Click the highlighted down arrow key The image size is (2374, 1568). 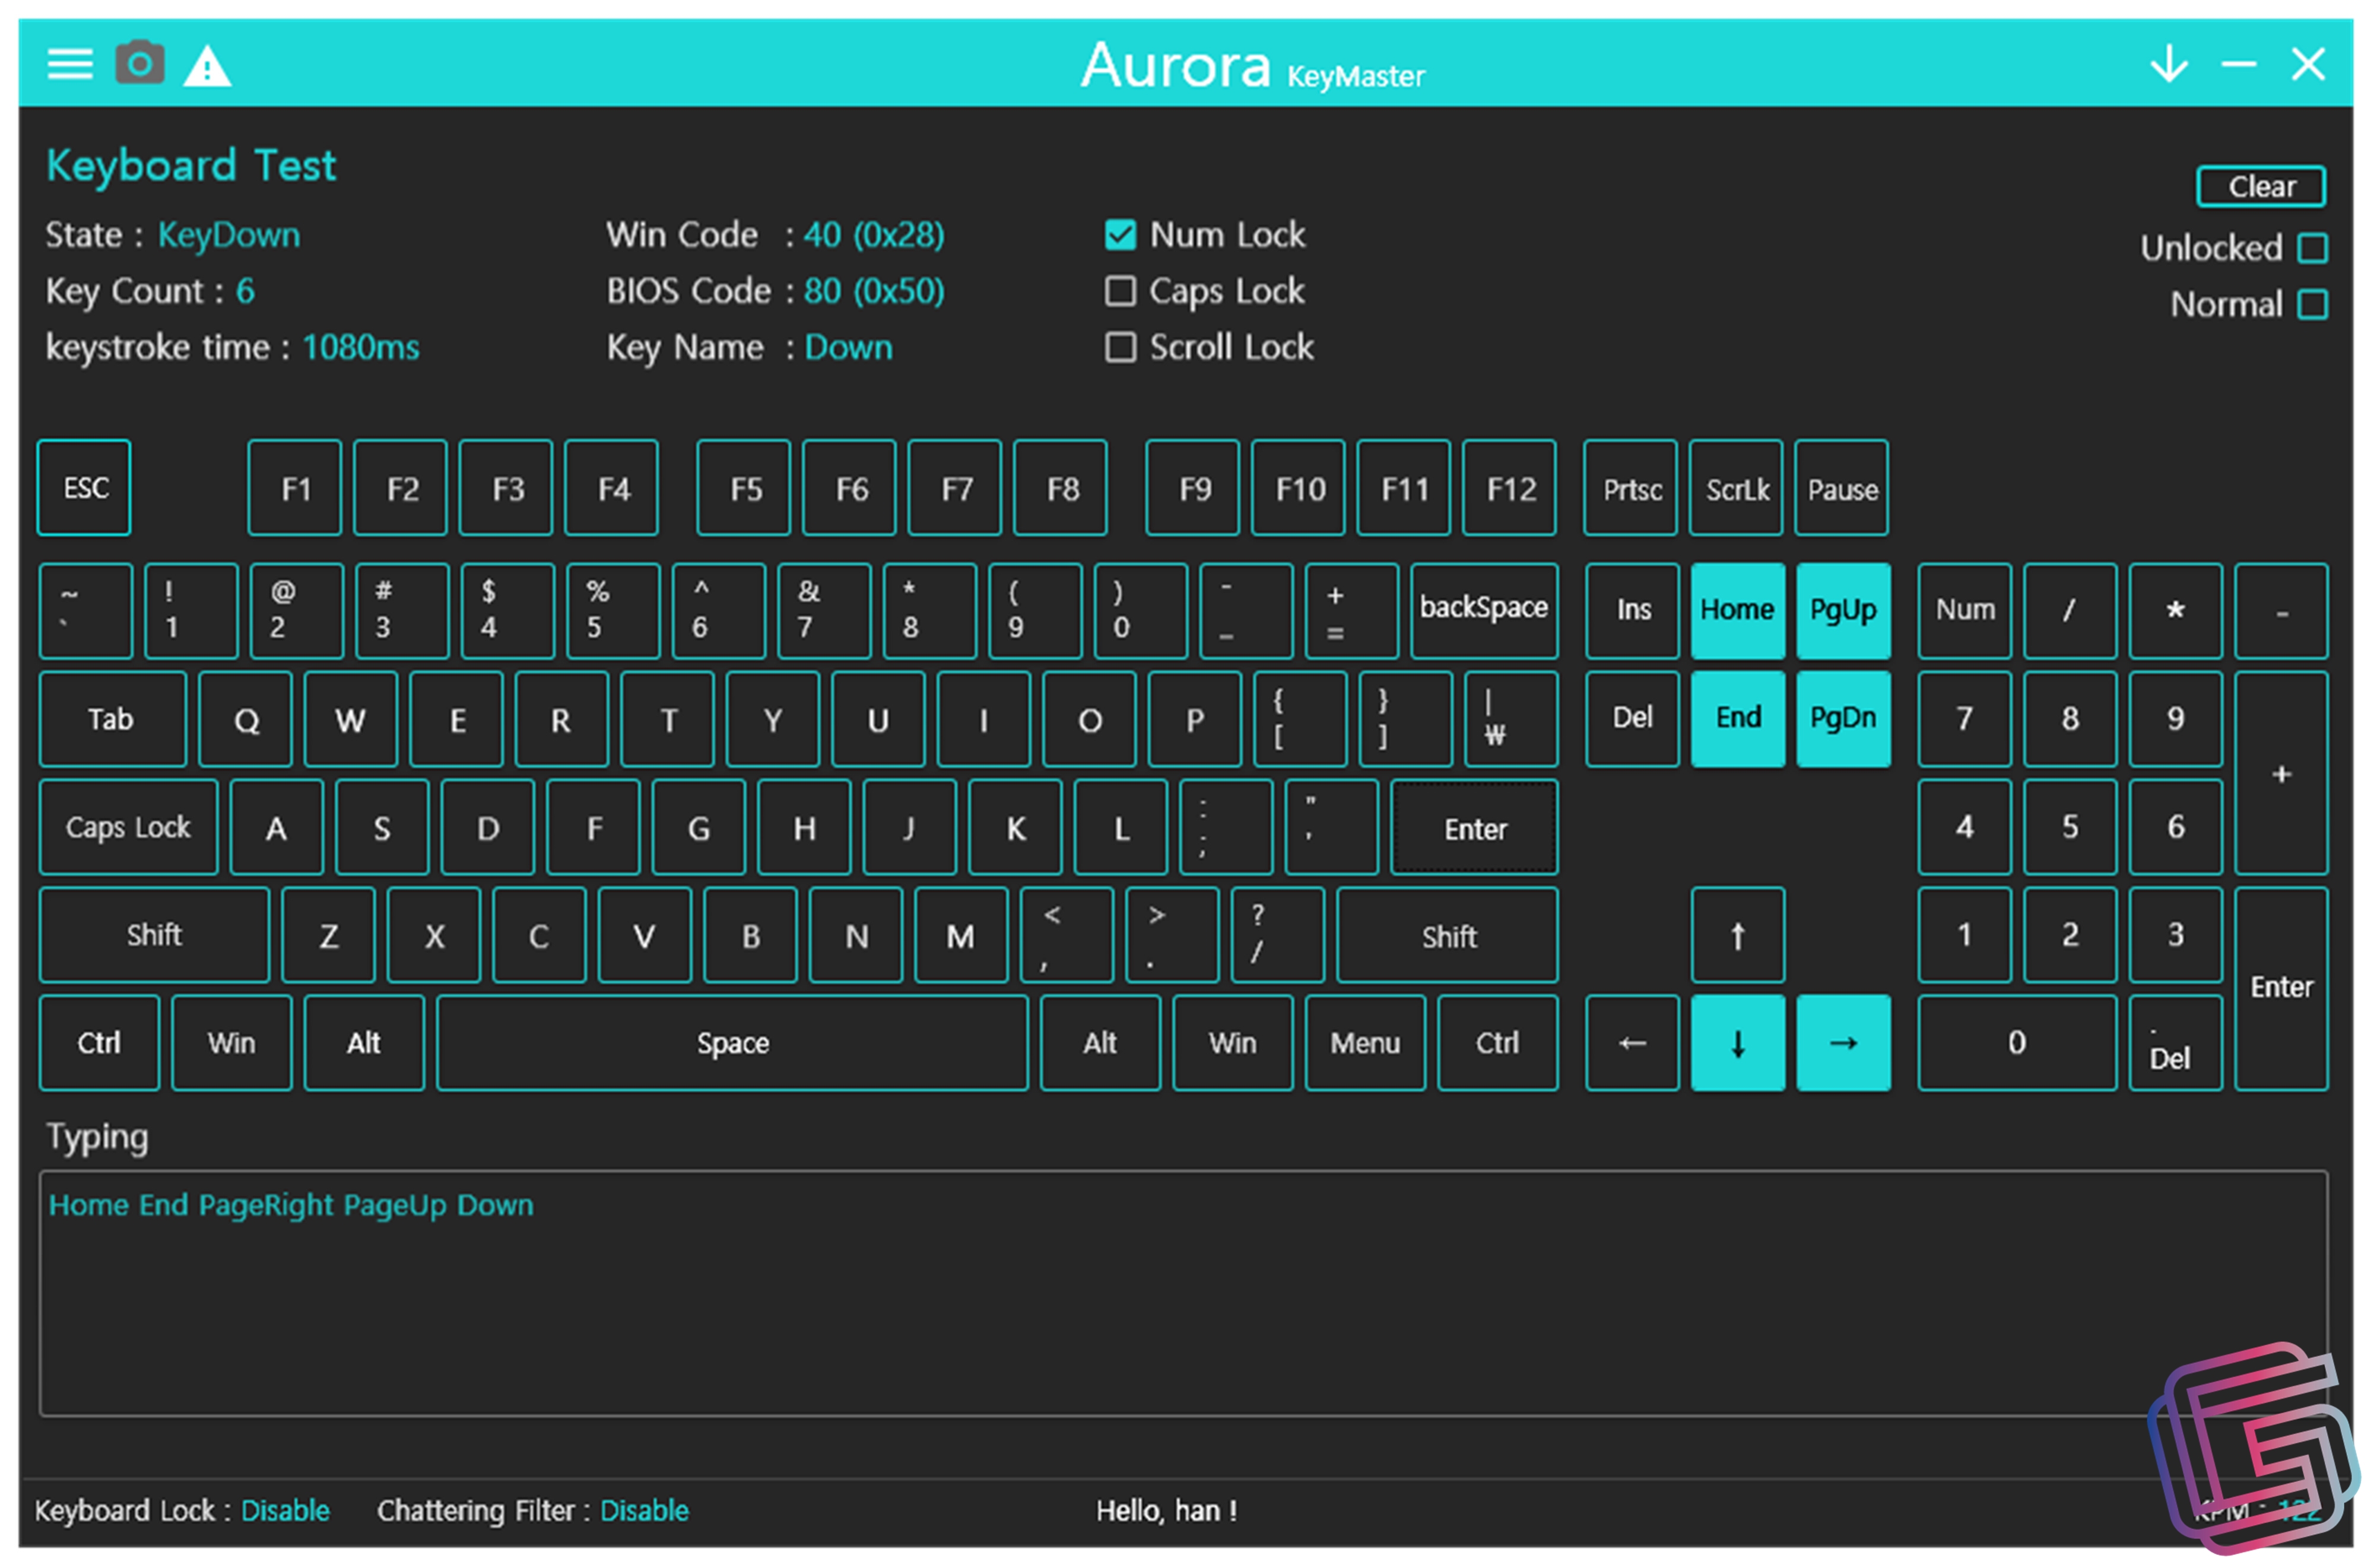pos(1737,1043)
